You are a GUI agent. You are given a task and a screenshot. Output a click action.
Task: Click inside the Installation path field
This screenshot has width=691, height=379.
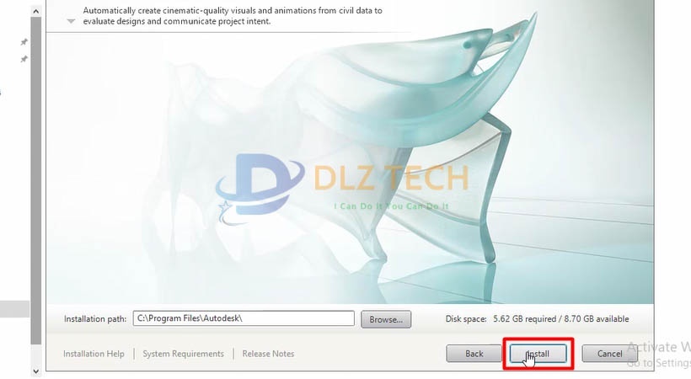(244, 318)
